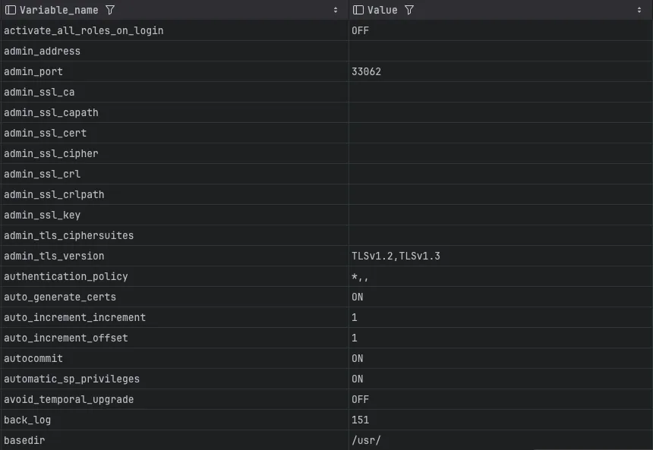Open the filter icon on Variable_name column
This screenshot has width=653, height=450.
tap(110, 10)
